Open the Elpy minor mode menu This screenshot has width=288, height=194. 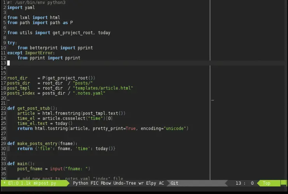click(151, 183)
